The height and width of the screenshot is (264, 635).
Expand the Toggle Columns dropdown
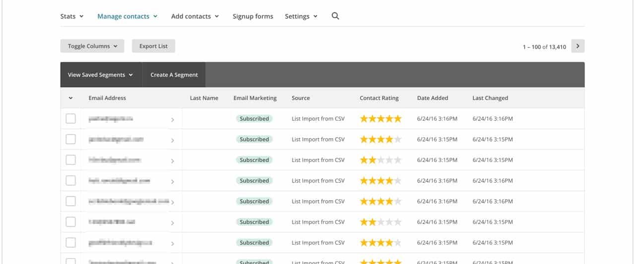click(x=92, y=46)
